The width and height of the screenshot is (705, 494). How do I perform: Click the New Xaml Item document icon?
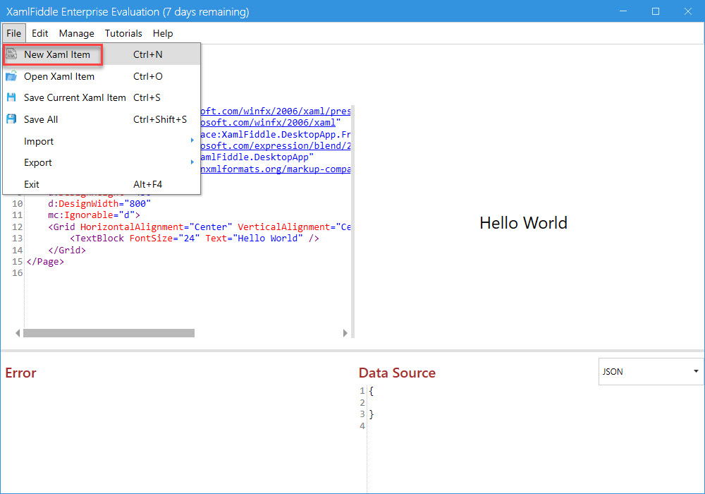pyautogui.click(x=11, y=54)
